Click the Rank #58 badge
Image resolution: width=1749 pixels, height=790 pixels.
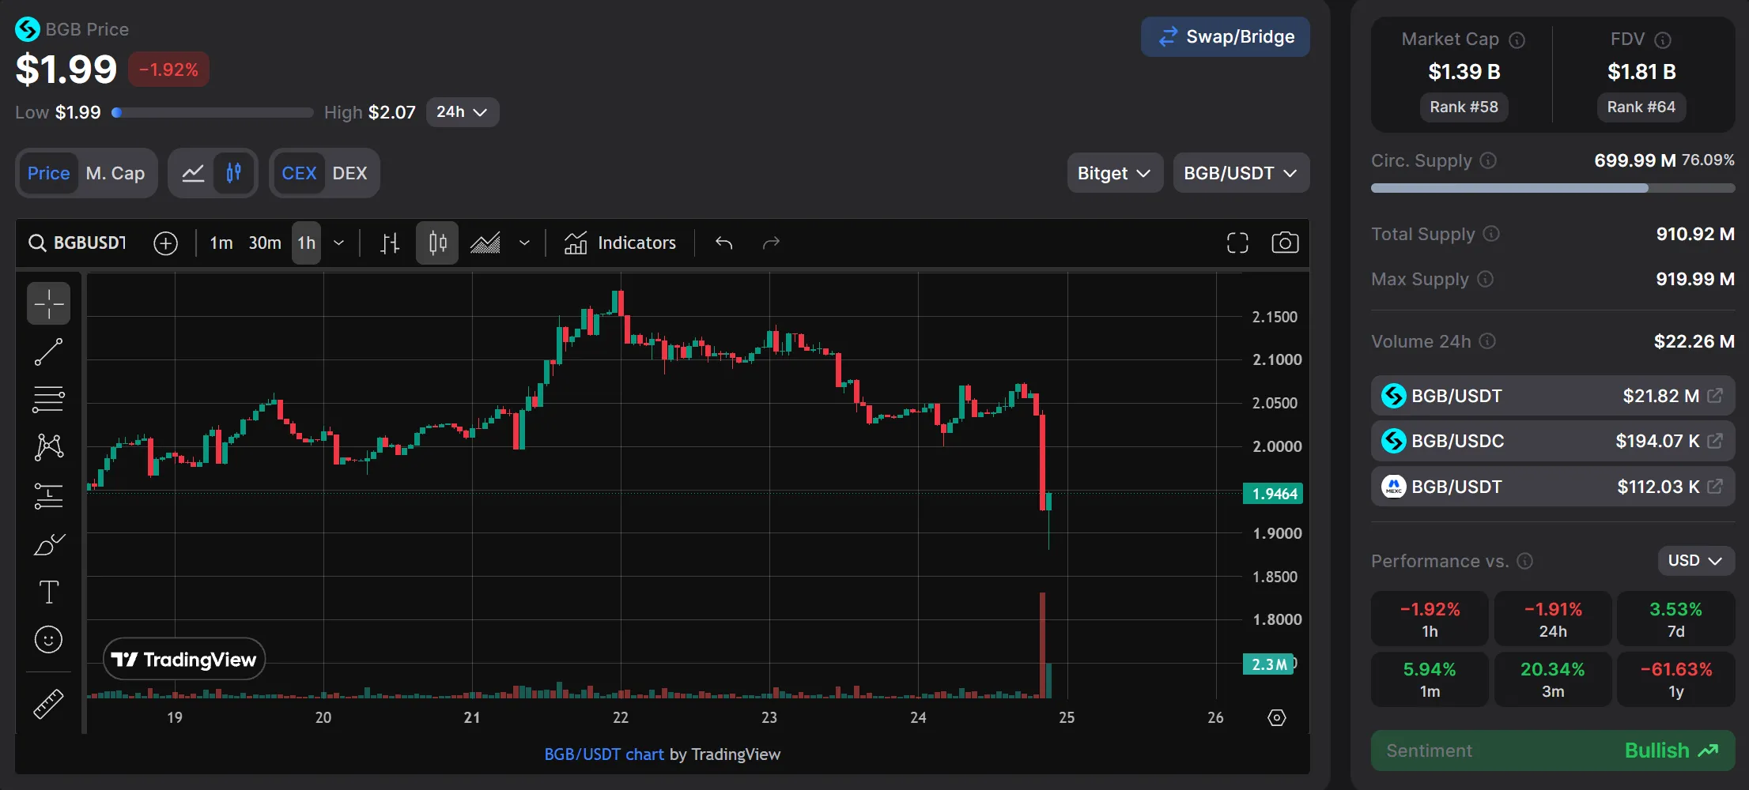pyautogui.click(x=1464, y=107)
